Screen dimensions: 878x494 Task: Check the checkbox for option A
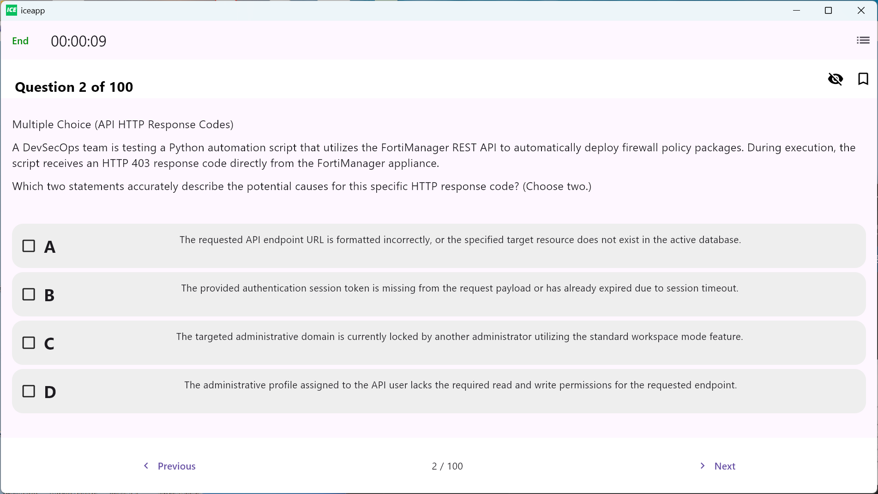pyautogui.click(x=29, y=246)
